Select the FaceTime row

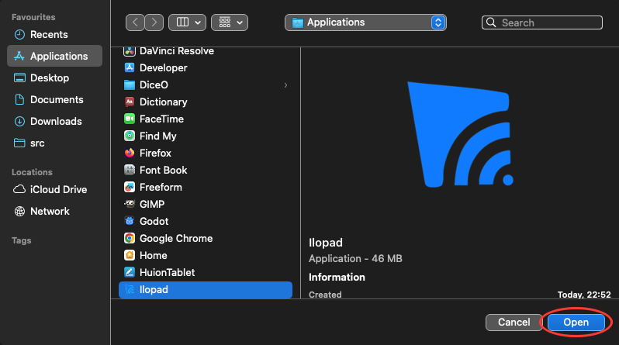coord(206,119)
